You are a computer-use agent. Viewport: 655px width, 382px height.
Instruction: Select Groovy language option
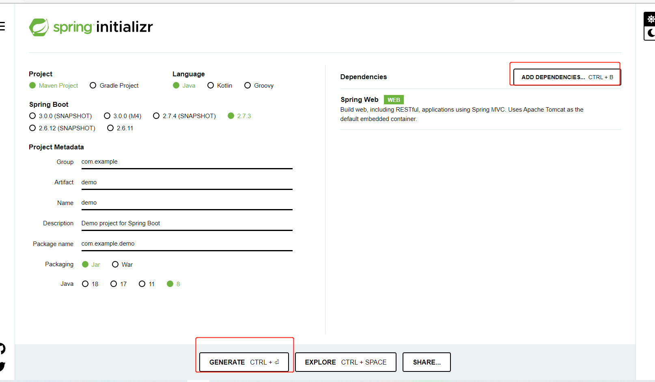pyautogui.click(x=248, y=86)
